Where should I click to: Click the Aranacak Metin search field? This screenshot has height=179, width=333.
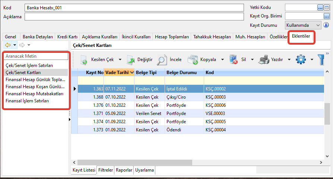tap(36, 56)
